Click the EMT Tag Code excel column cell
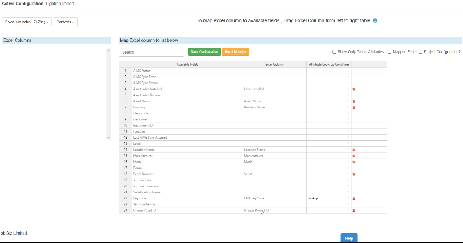 point(274,198)
